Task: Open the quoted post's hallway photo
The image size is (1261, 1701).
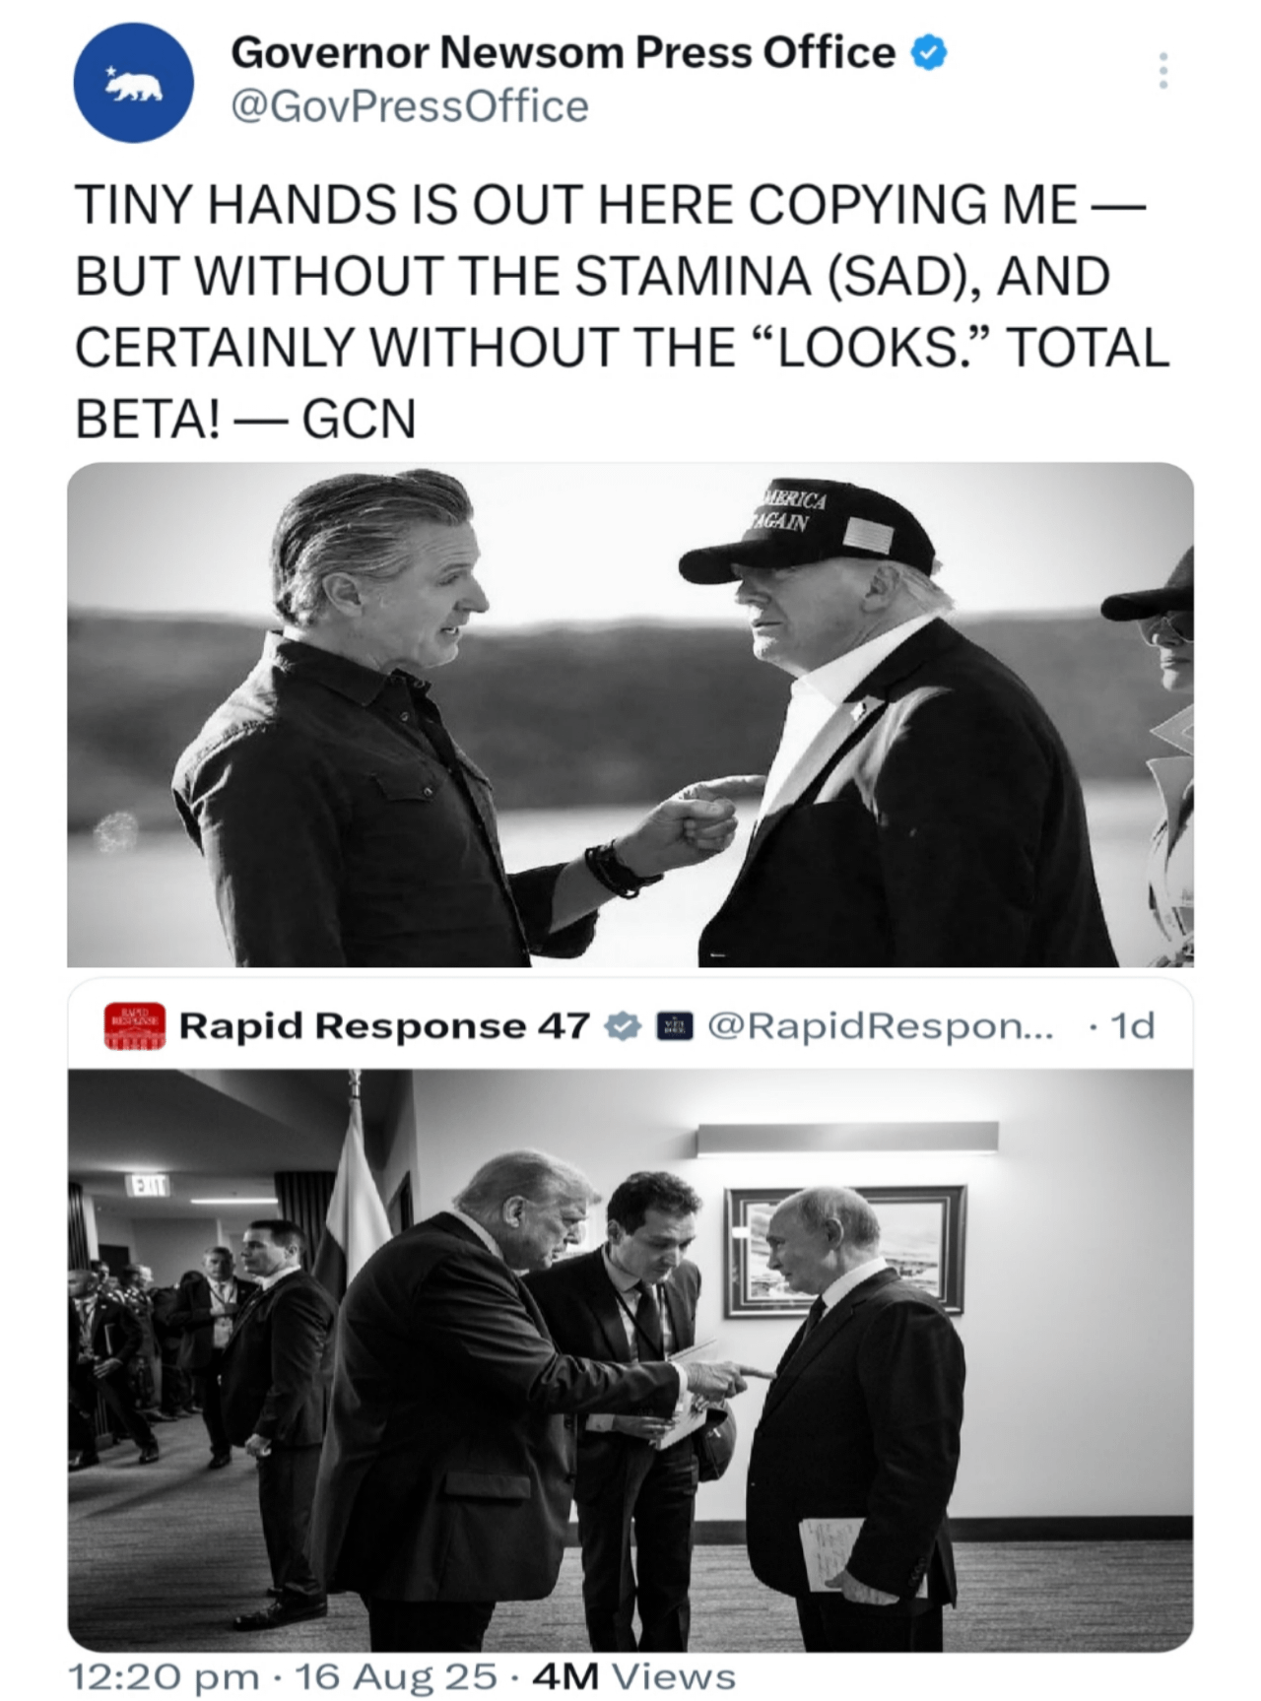Action: [630, 1360]
